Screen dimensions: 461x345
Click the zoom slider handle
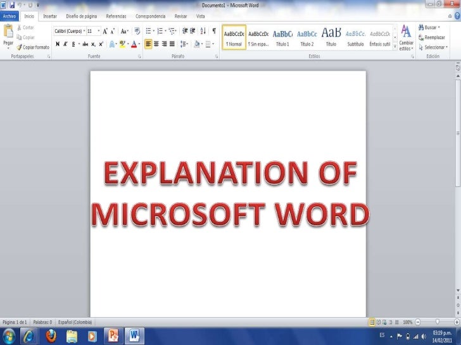point(437,322)
